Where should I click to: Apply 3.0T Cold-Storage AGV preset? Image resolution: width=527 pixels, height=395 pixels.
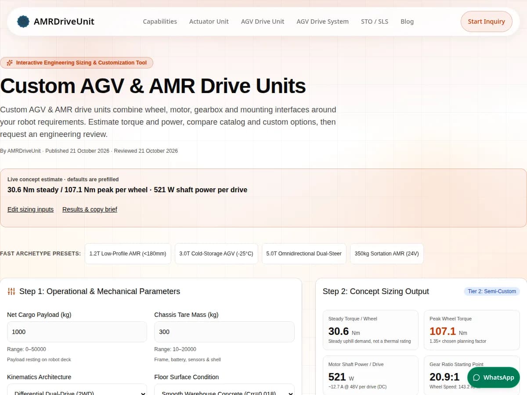[217, 254]
